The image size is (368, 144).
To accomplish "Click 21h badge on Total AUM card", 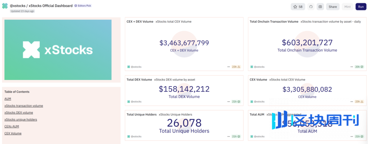I will [359, 136].
